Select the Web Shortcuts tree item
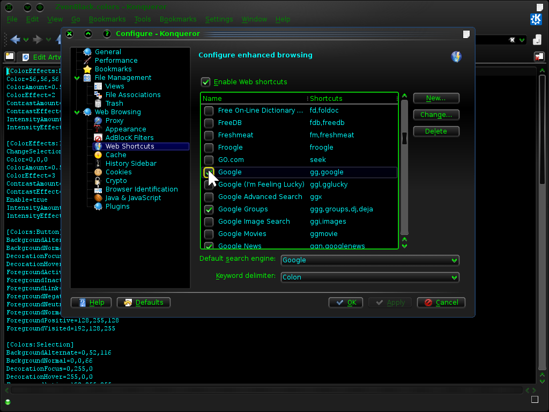 coord(141,146)
